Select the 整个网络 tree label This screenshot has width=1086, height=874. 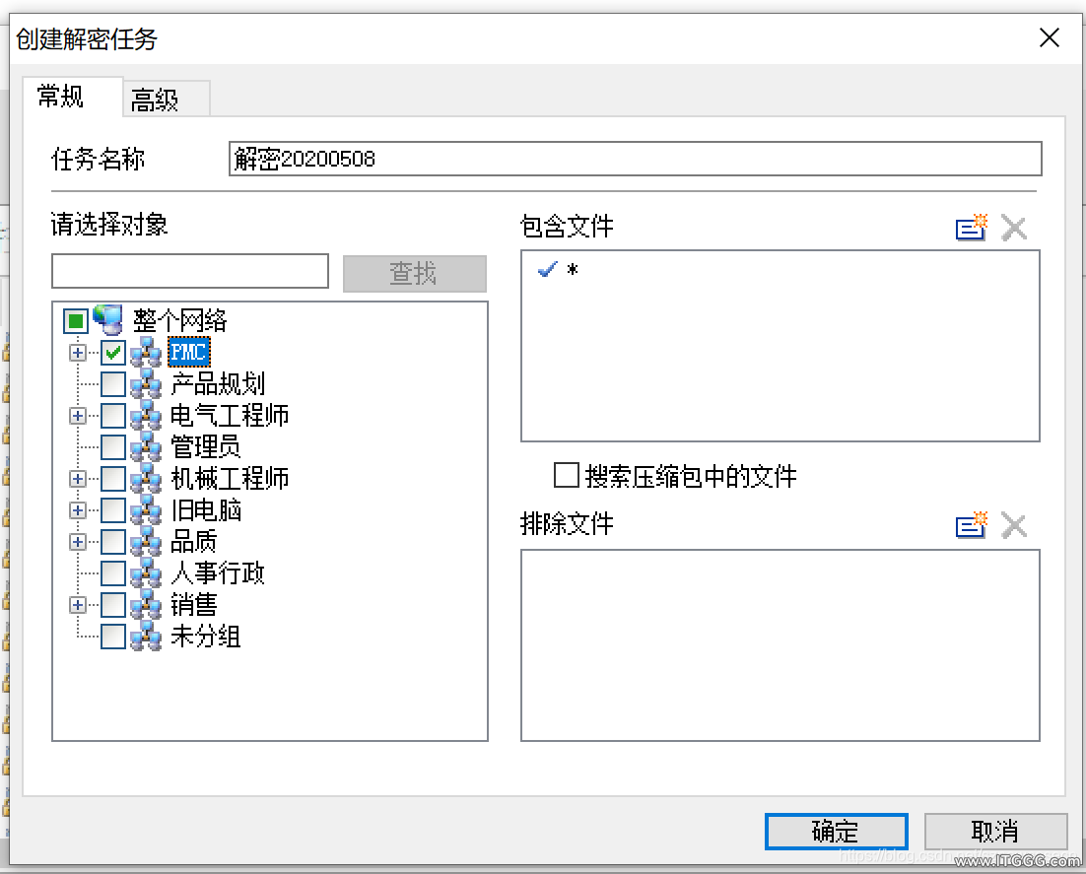[179, 320]
